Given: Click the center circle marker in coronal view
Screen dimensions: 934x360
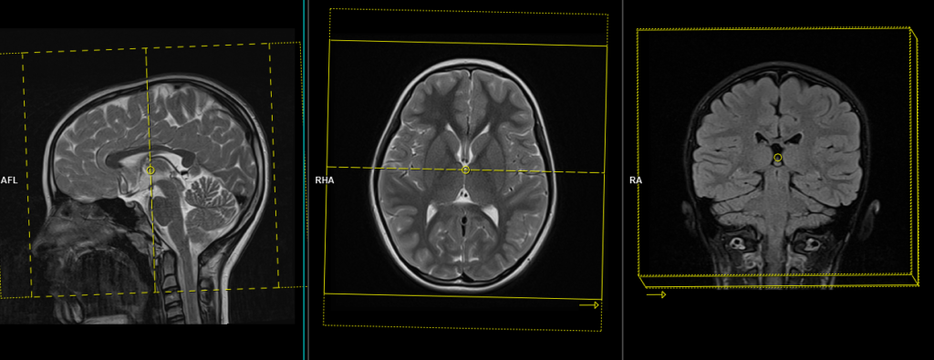Looking at the screenshot, I should point(778,157).
